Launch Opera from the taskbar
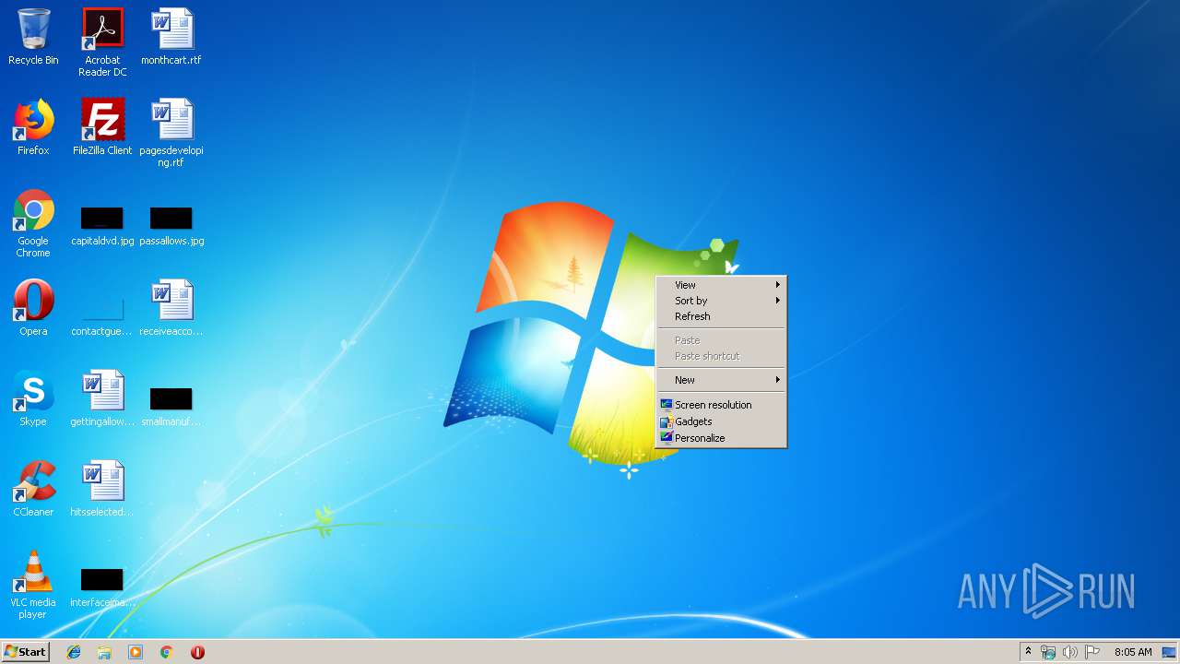1180x664 pixels. click(x=197, y=652)
